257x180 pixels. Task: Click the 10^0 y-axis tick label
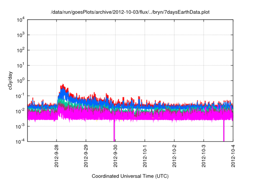point(20,80)
